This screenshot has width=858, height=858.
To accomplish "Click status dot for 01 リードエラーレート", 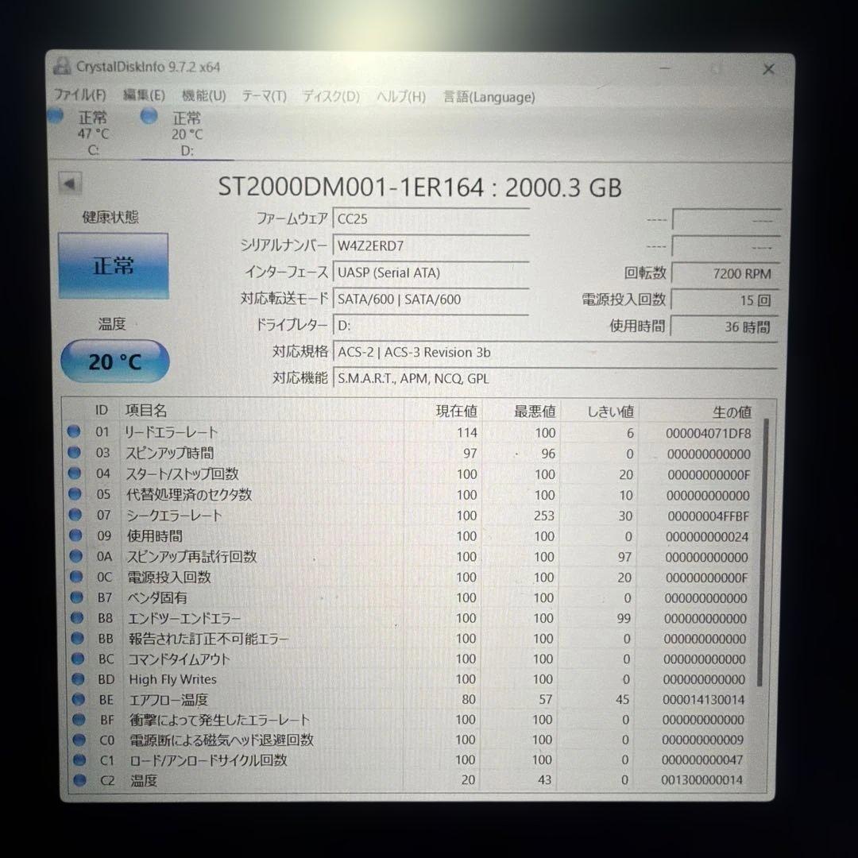I will [x=73, y=431].
